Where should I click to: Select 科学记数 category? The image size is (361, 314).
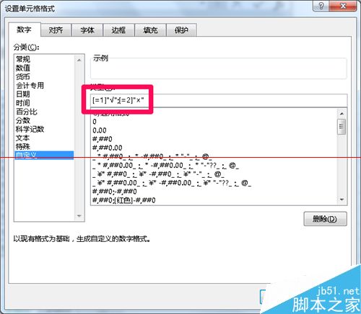45,129
